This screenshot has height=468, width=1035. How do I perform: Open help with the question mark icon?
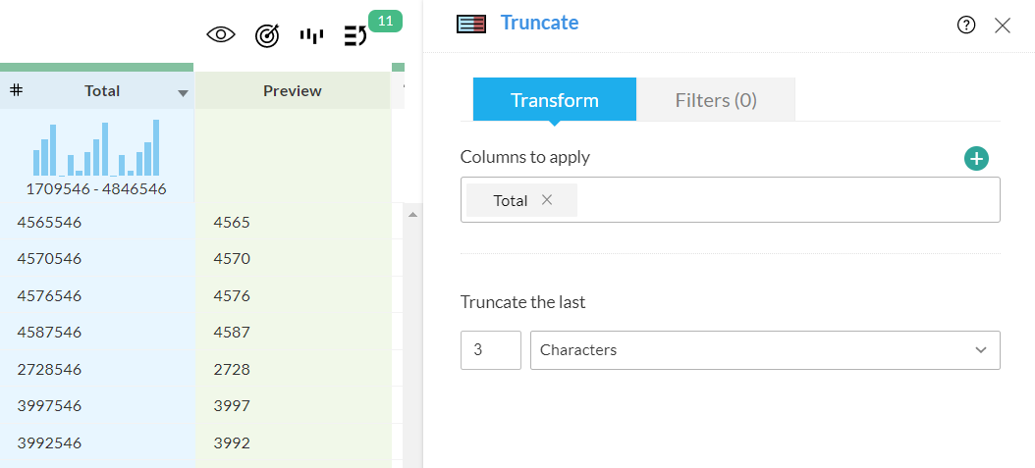pyautogui.click(x=966, y=26)
